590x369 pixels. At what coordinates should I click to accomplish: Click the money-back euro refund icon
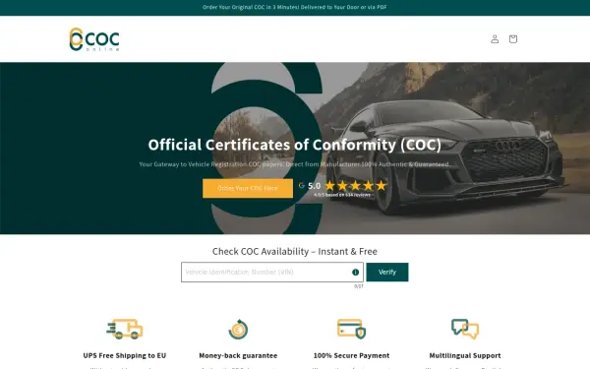tap(238, 329)
